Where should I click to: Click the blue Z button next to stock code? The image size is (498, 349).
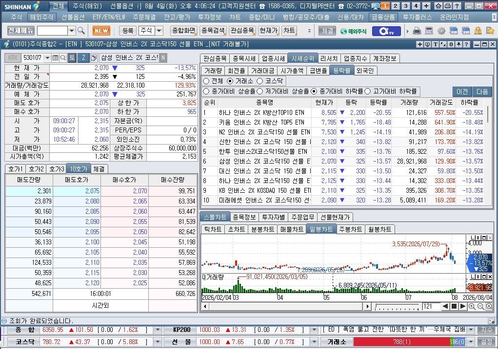coord(83,57)
